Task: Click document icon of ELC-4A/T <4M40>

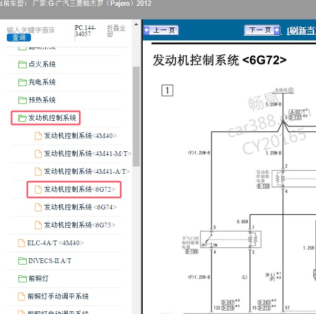Action: 22,243
